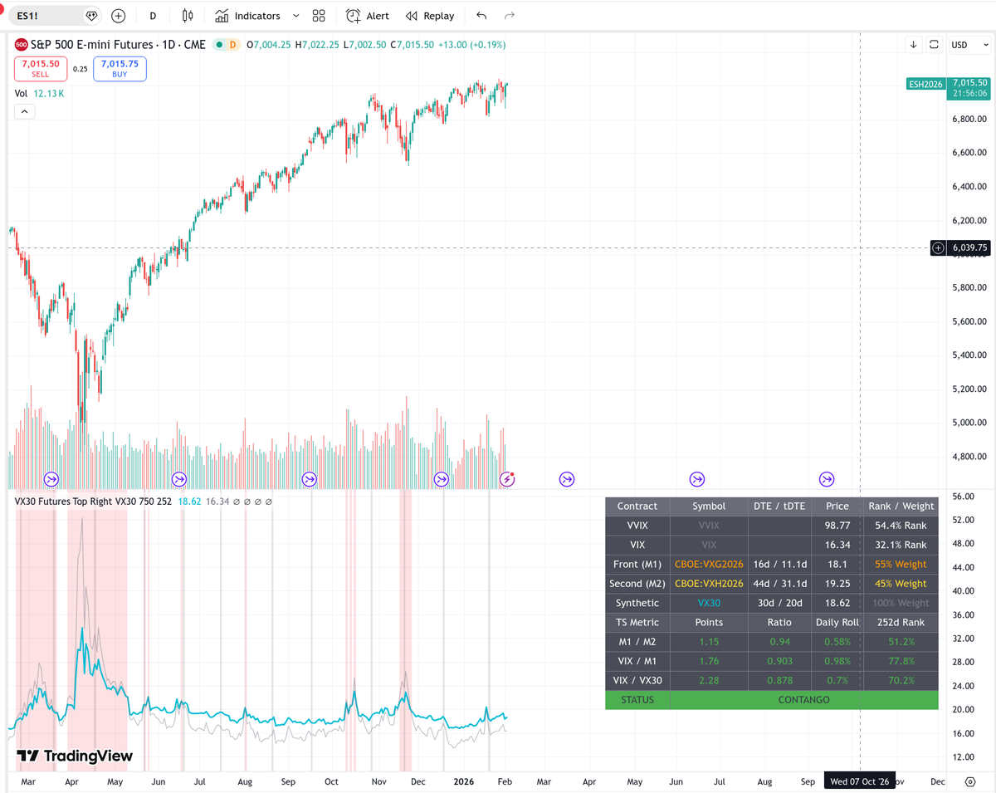Collapse the indicator legend with the caret button
The width and height of the screenshot is (996, 793).
(x=24, y=112)
